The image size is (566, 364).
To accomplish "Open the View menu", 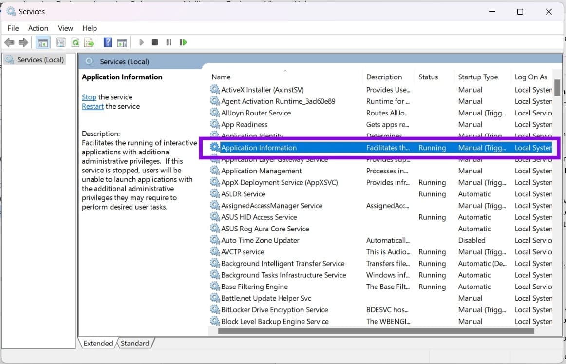I will coord(65,28).
